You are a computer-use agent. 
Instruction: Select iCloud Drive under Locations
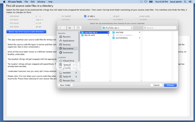(x=68, y=61)
